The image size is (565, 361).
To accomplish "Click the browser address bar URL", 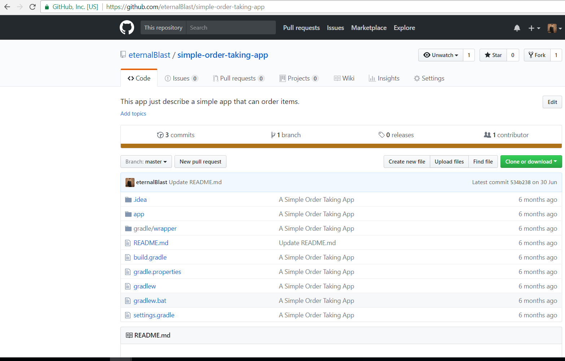I will click(185, 7).
